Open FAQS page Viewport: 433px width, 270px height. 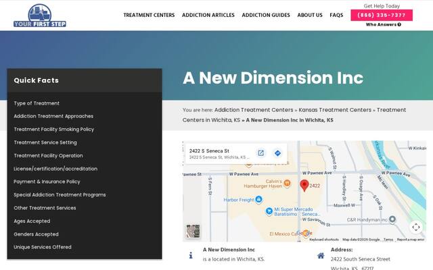coord(336,15)
